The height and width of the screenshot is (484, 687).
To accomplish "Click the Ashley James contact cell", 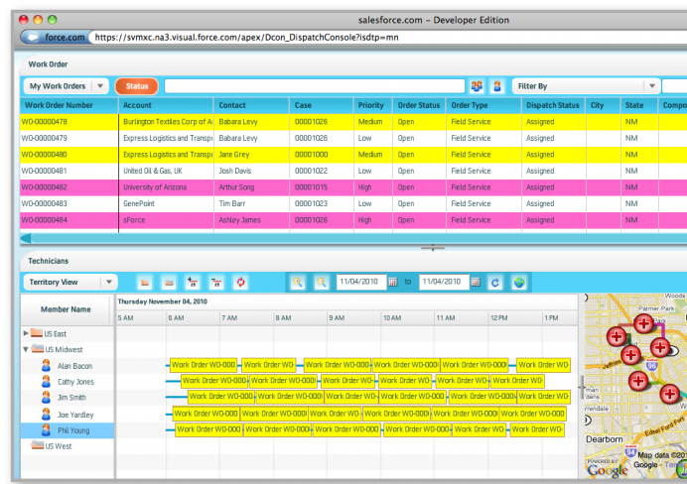I will [x=251, y=220].
